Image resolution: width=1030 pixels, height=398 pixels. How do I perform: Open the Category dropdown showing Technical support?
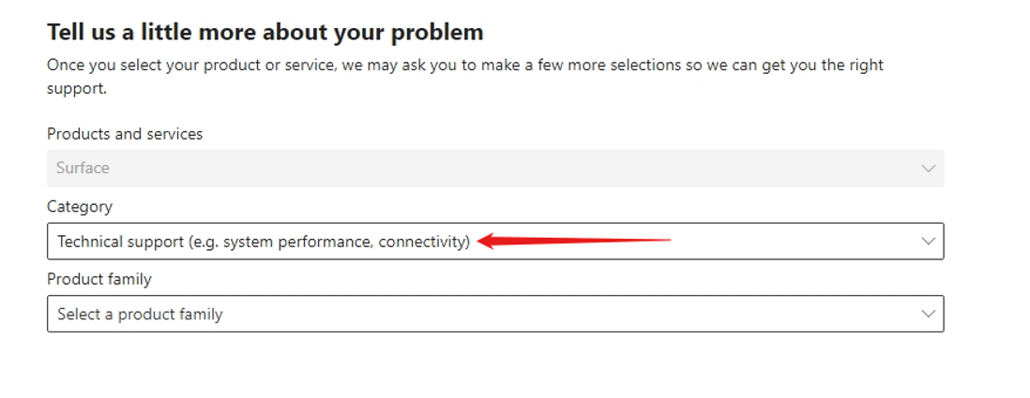[x=495, y=242]
